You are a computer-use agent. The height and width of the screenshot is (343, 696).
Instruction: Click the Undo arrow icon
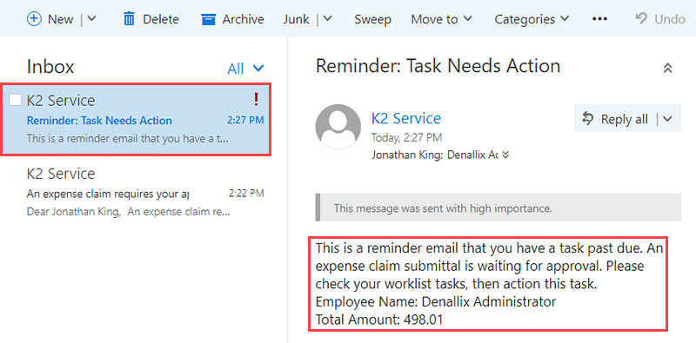641,18
